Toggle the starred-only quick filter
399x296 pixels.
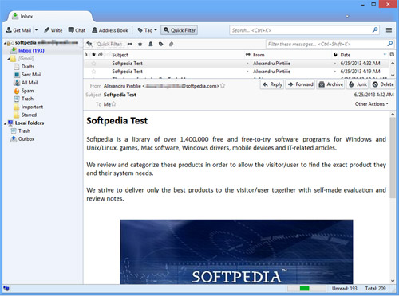coord(140,44)
